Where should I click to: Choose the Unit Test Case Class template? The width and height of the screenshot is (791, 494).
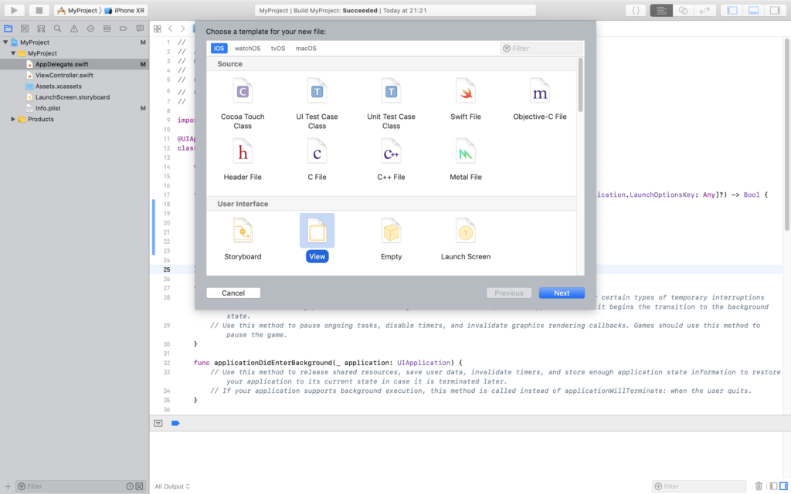coord(391,104)
